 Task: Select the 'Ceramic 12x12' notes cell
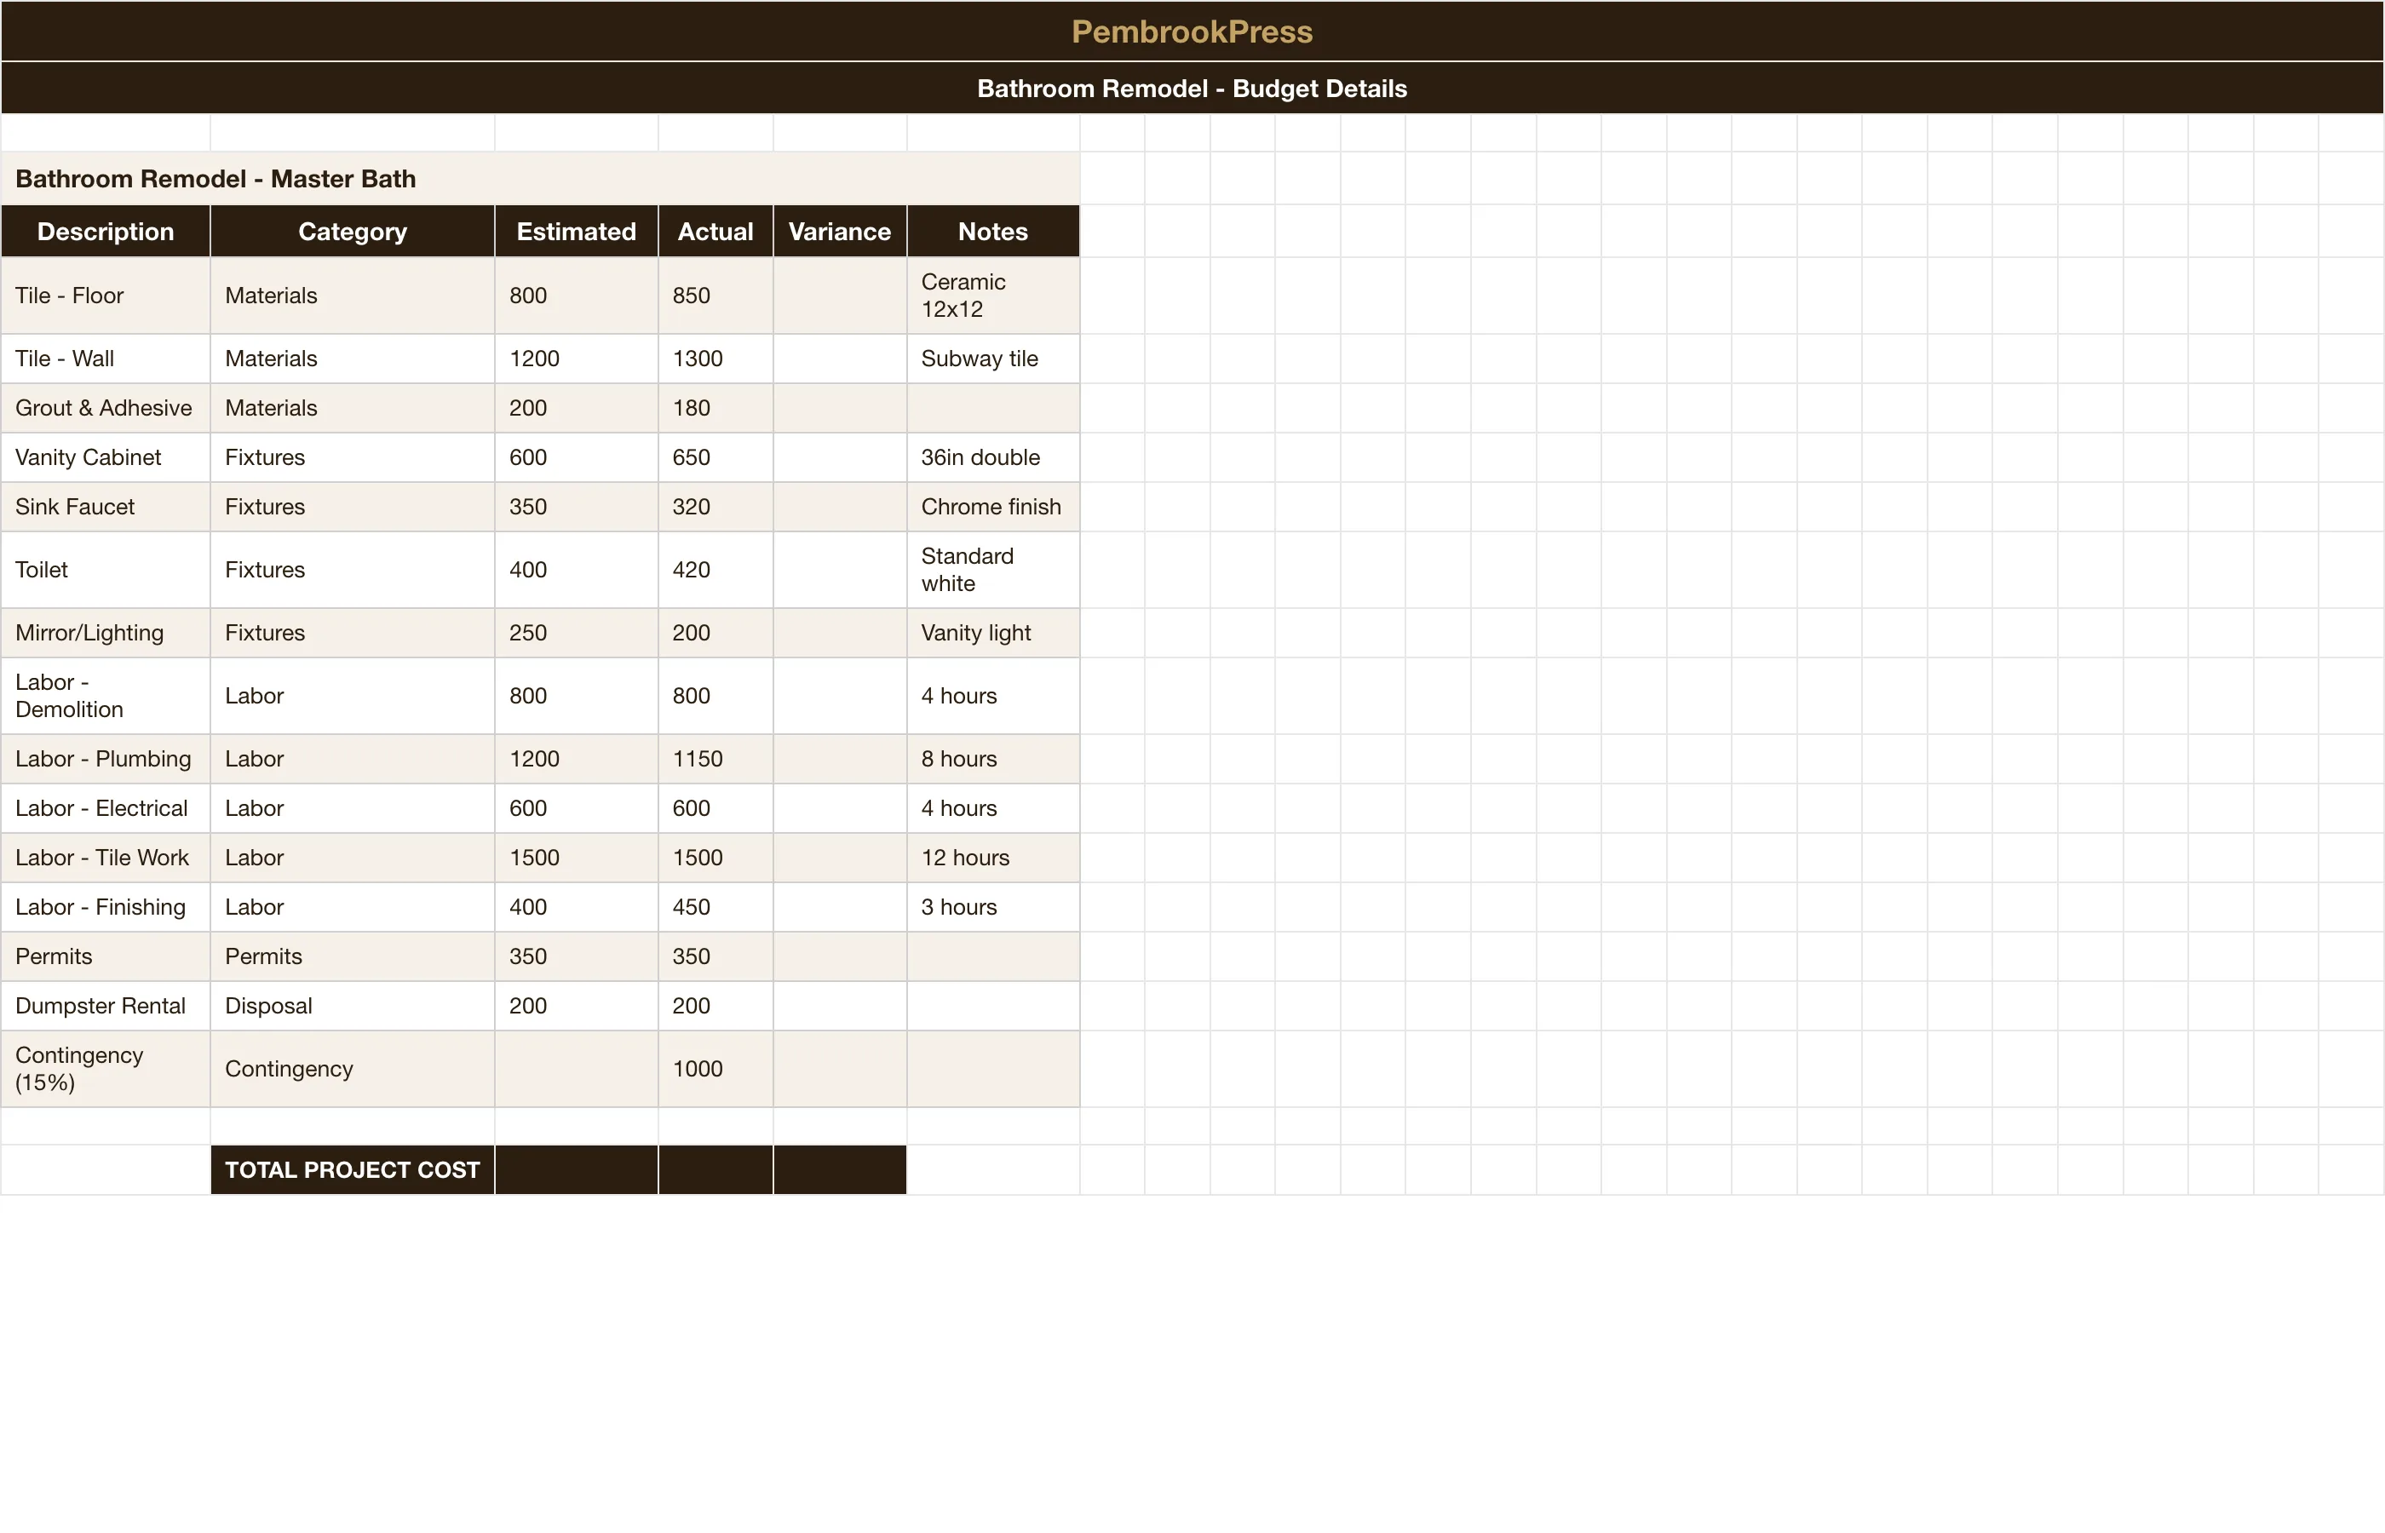tap(993, 296)
